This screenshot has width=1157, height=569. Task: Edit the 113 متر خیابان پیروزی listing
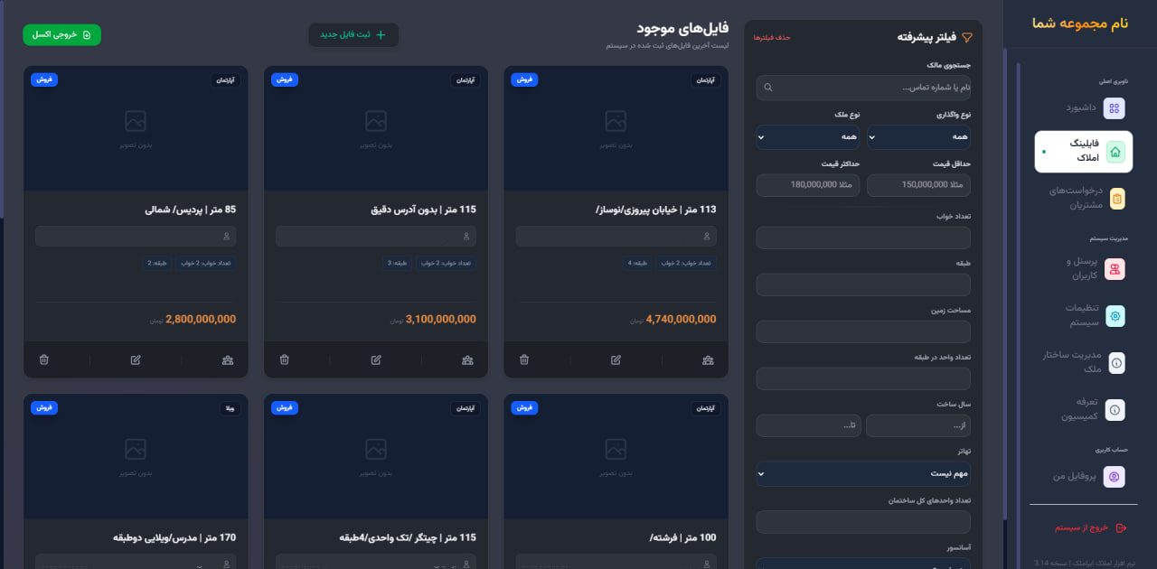[616, 359]
